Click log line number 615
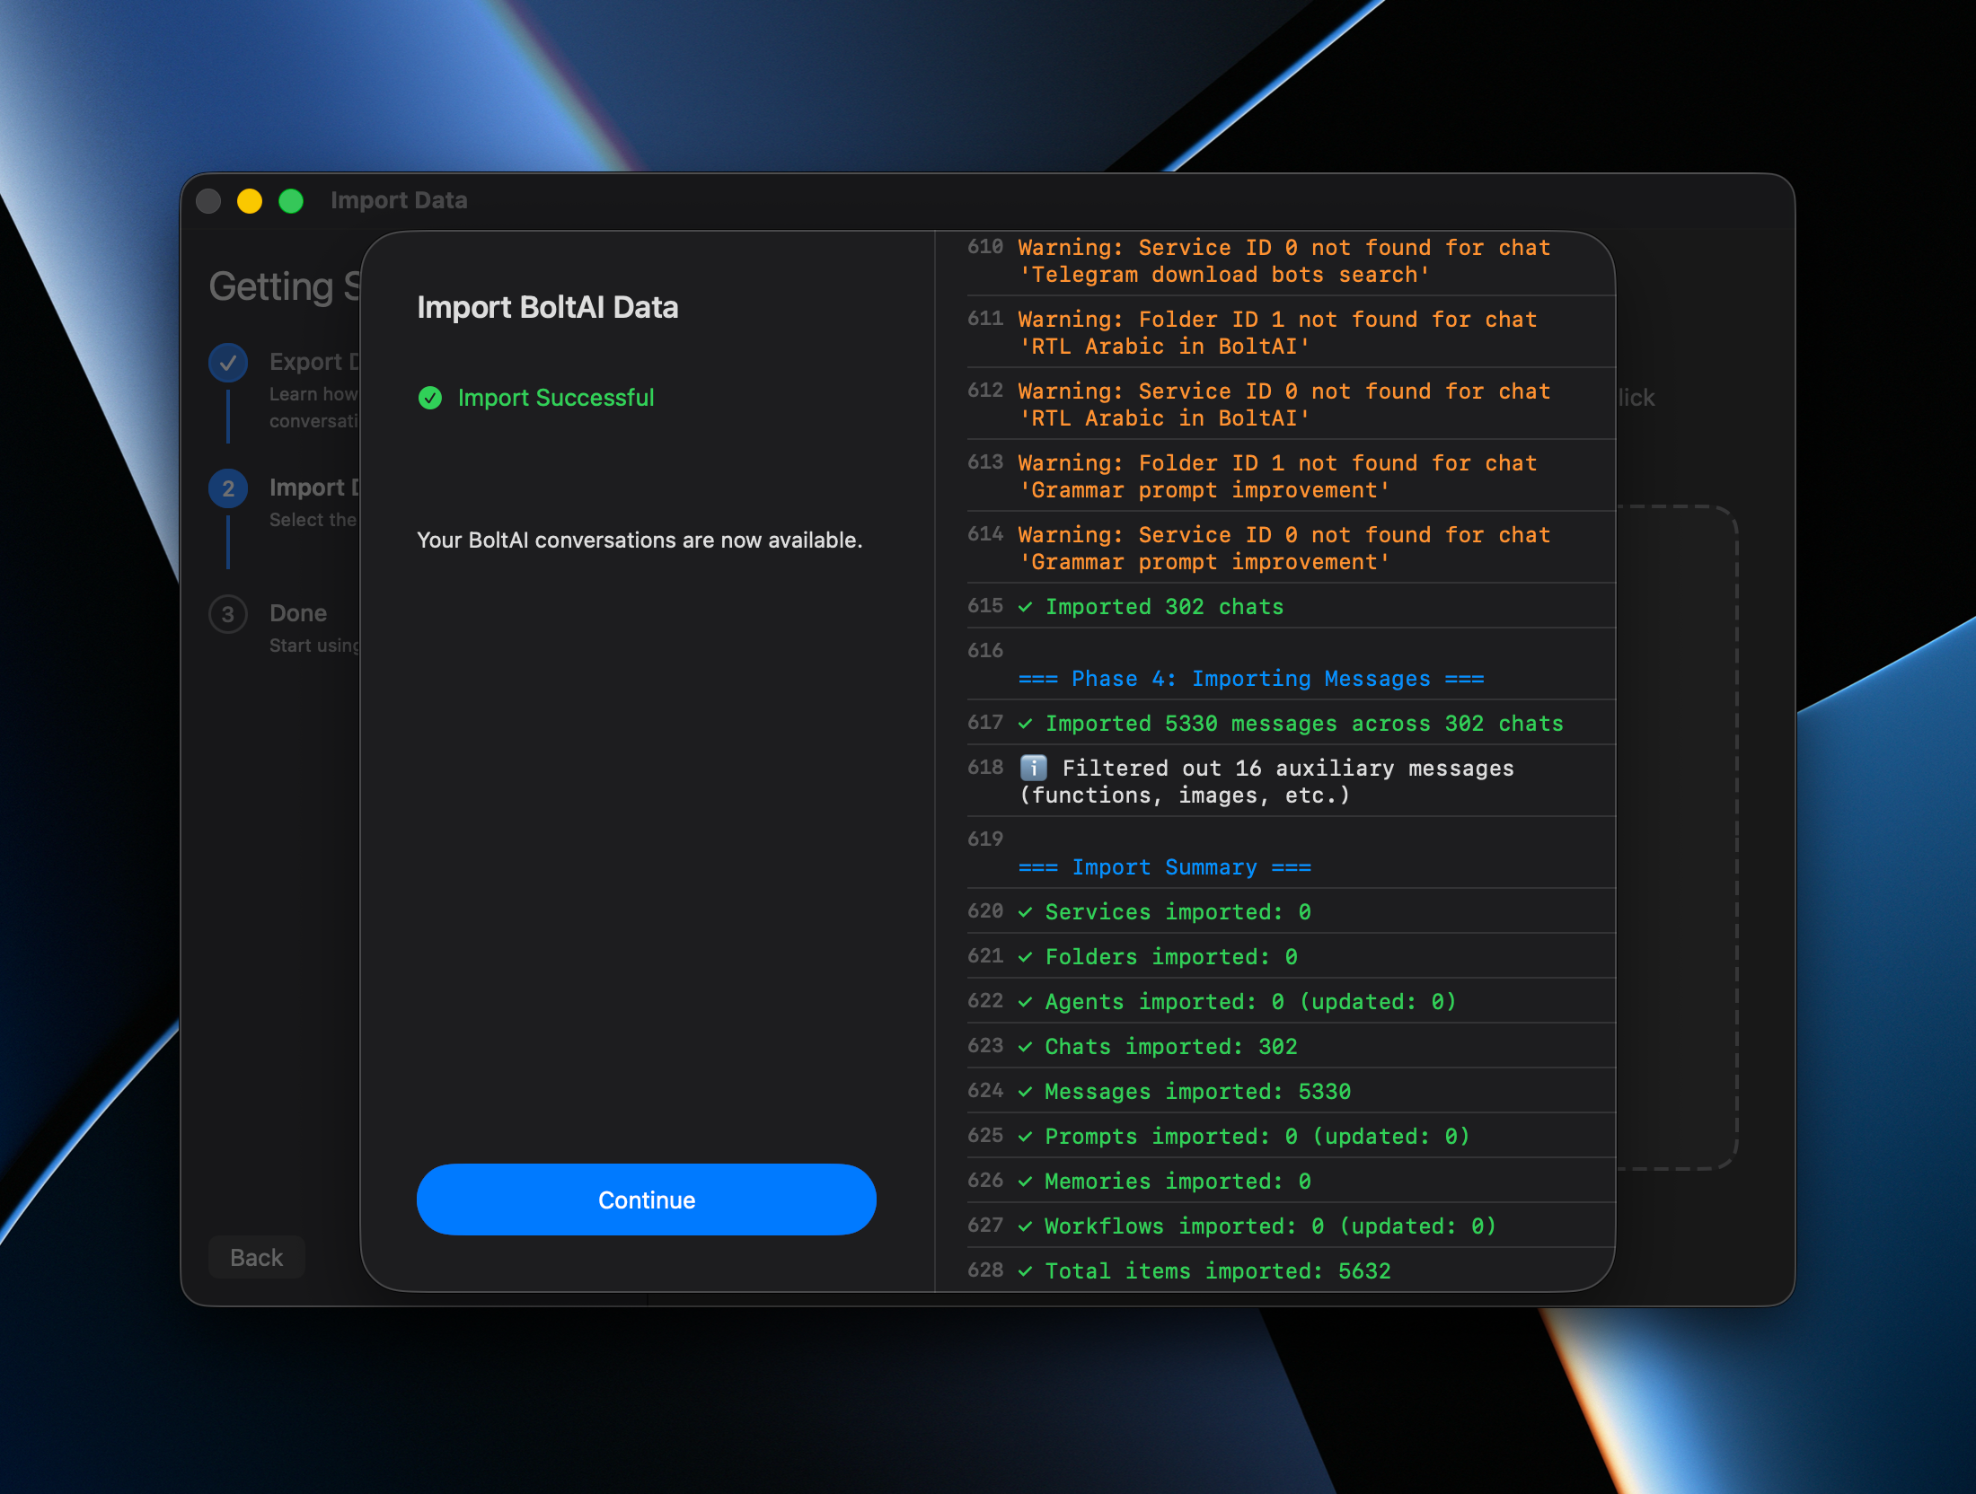 point(985,606)
